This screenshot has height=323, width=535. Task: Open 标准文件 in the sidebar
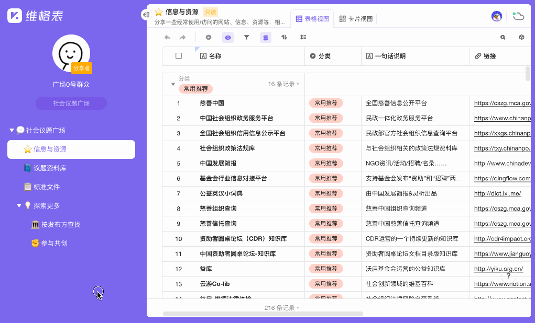[71, 187]
